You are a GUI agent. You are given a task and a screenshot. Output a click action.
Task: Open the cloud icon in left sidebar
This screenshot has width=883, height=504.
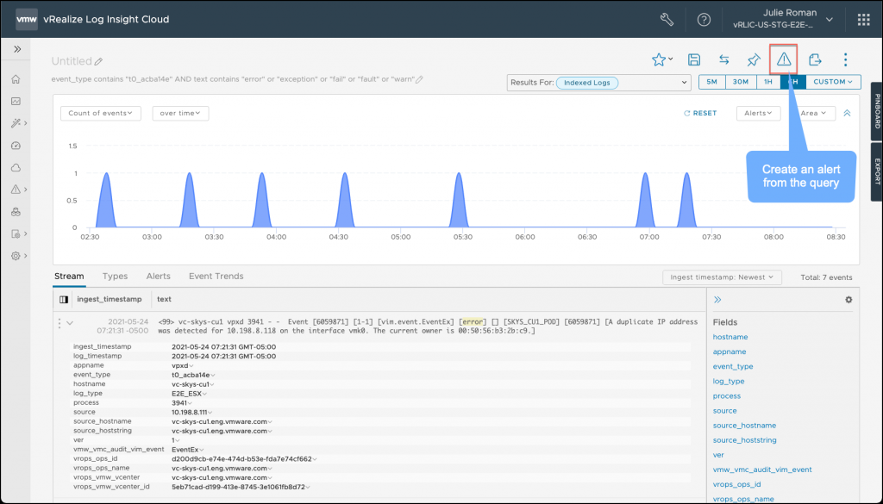[16, 167]
